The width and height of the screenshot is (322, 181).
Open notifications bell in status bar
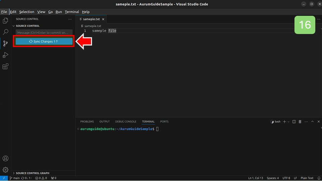[319, 178]
